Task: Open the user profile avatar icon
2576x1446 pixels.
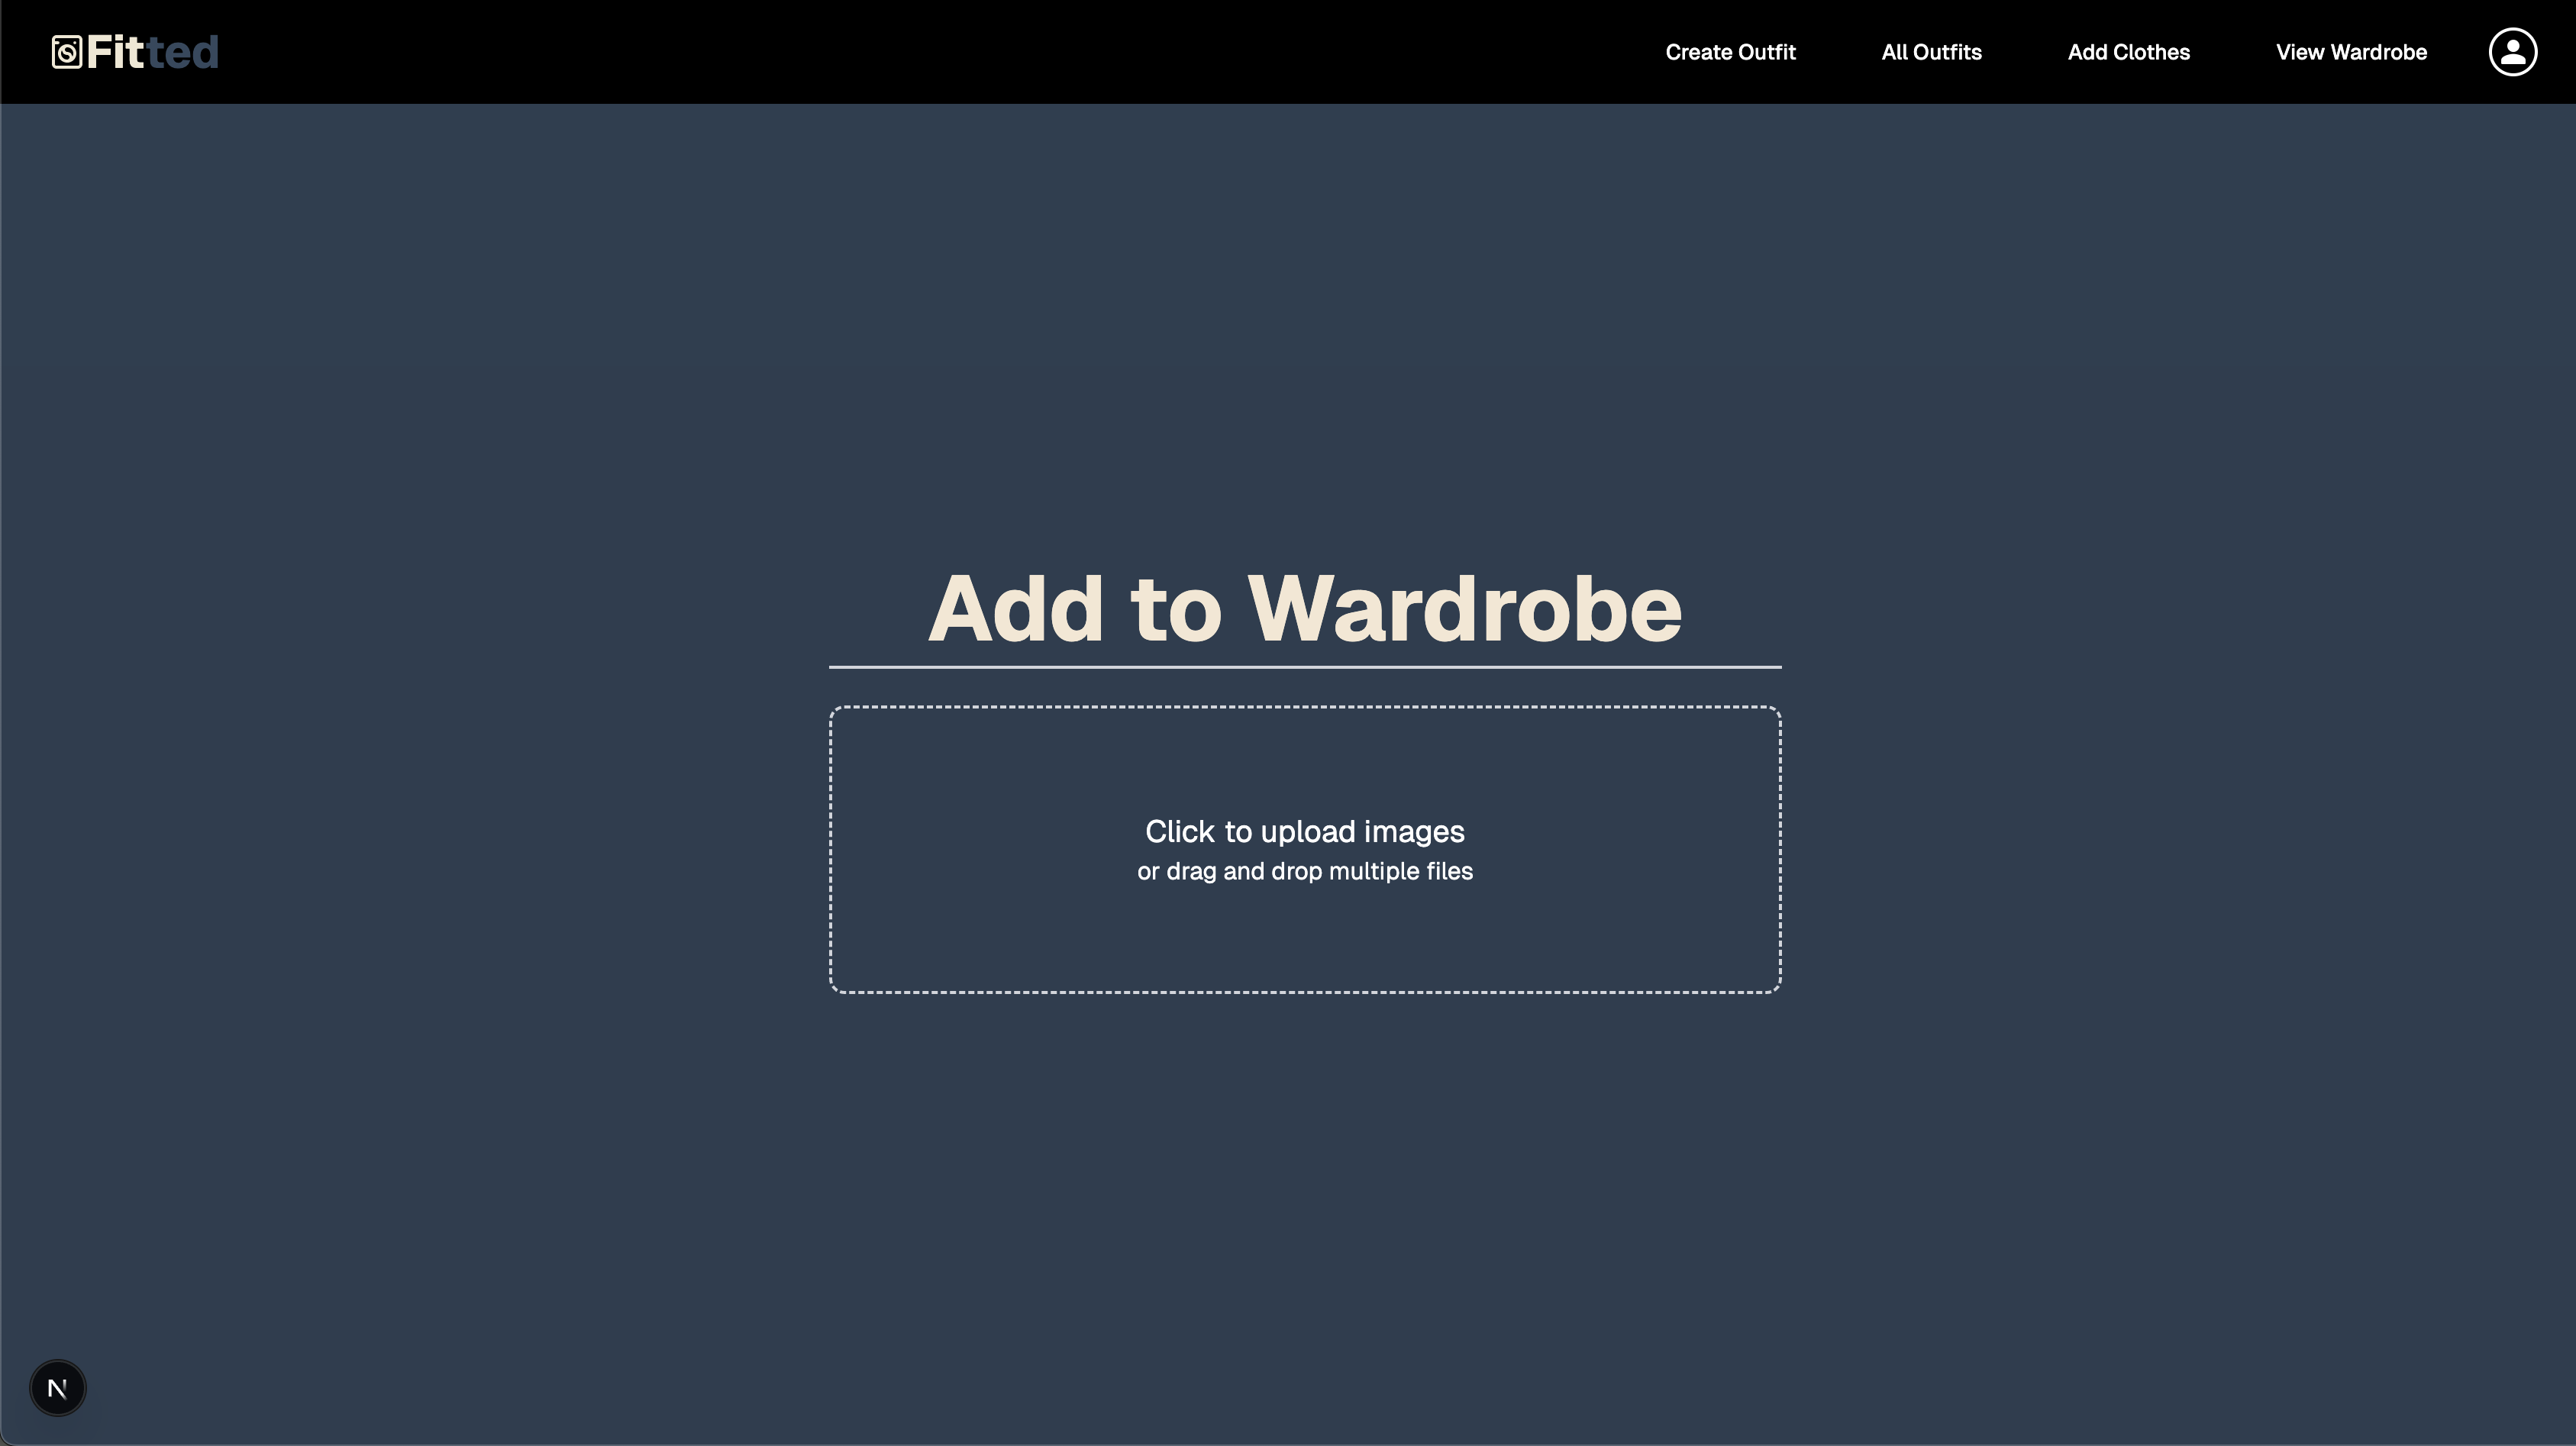Action: click(2512, 52)
